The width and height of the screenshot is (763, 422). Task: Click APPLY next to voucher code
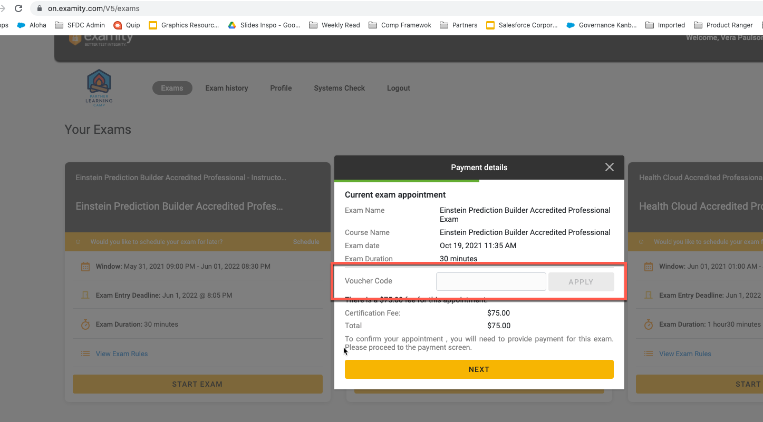pos(581,282)
